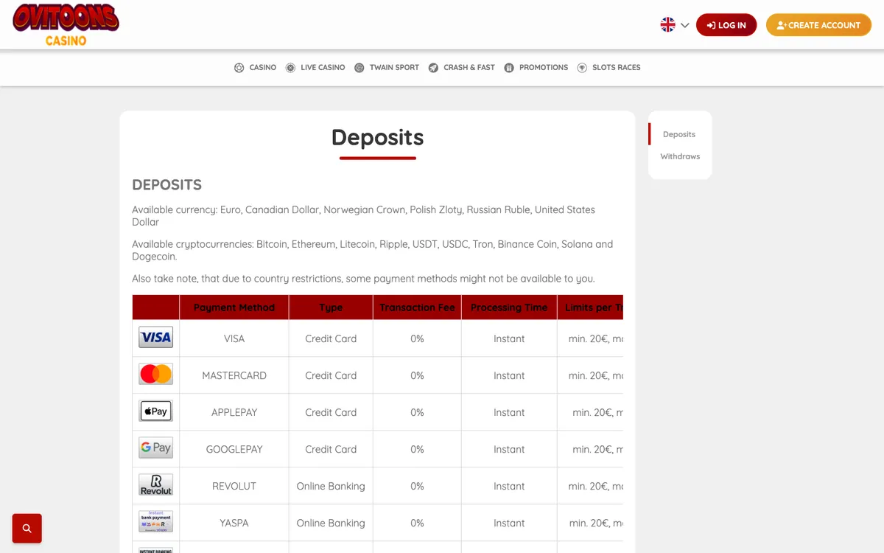Click the GOOGLEPAY payment method name
The width and height of the screenshot is (884, 553).
[x=234, y=449]
